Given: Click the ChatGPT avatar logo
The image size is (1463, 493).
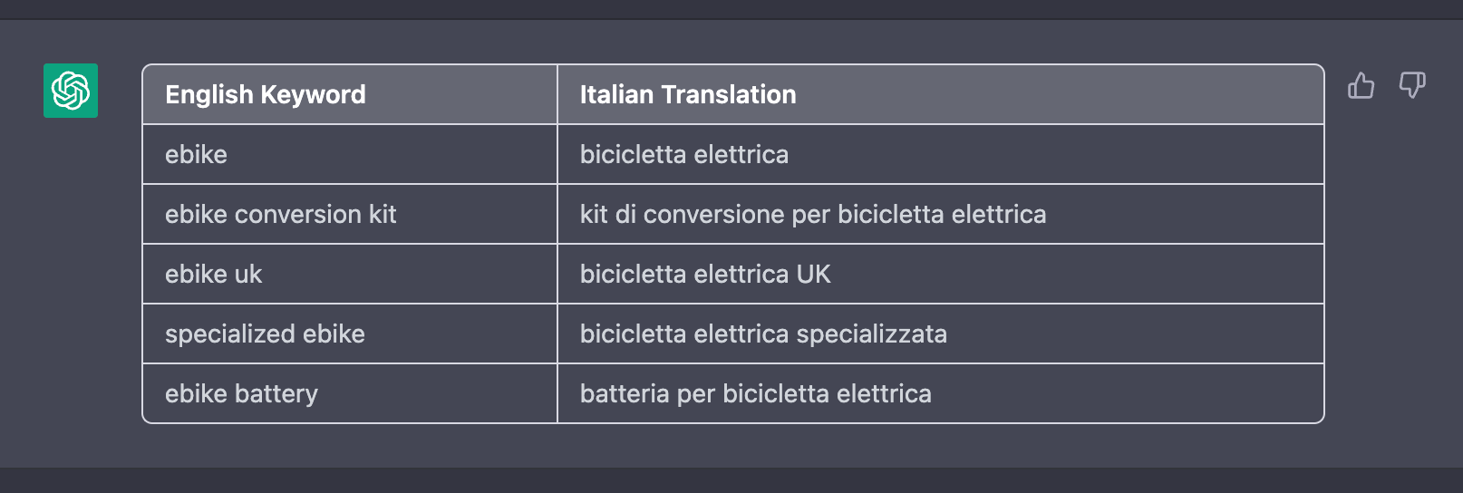Looking at the screenshot, I should 71,91.
